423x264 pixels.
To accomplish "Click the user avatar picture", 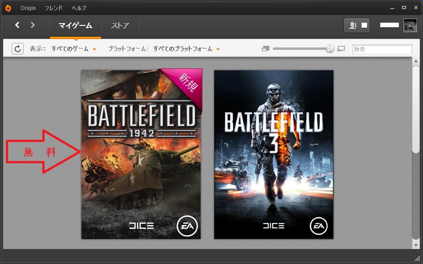I will click(410, 25).
